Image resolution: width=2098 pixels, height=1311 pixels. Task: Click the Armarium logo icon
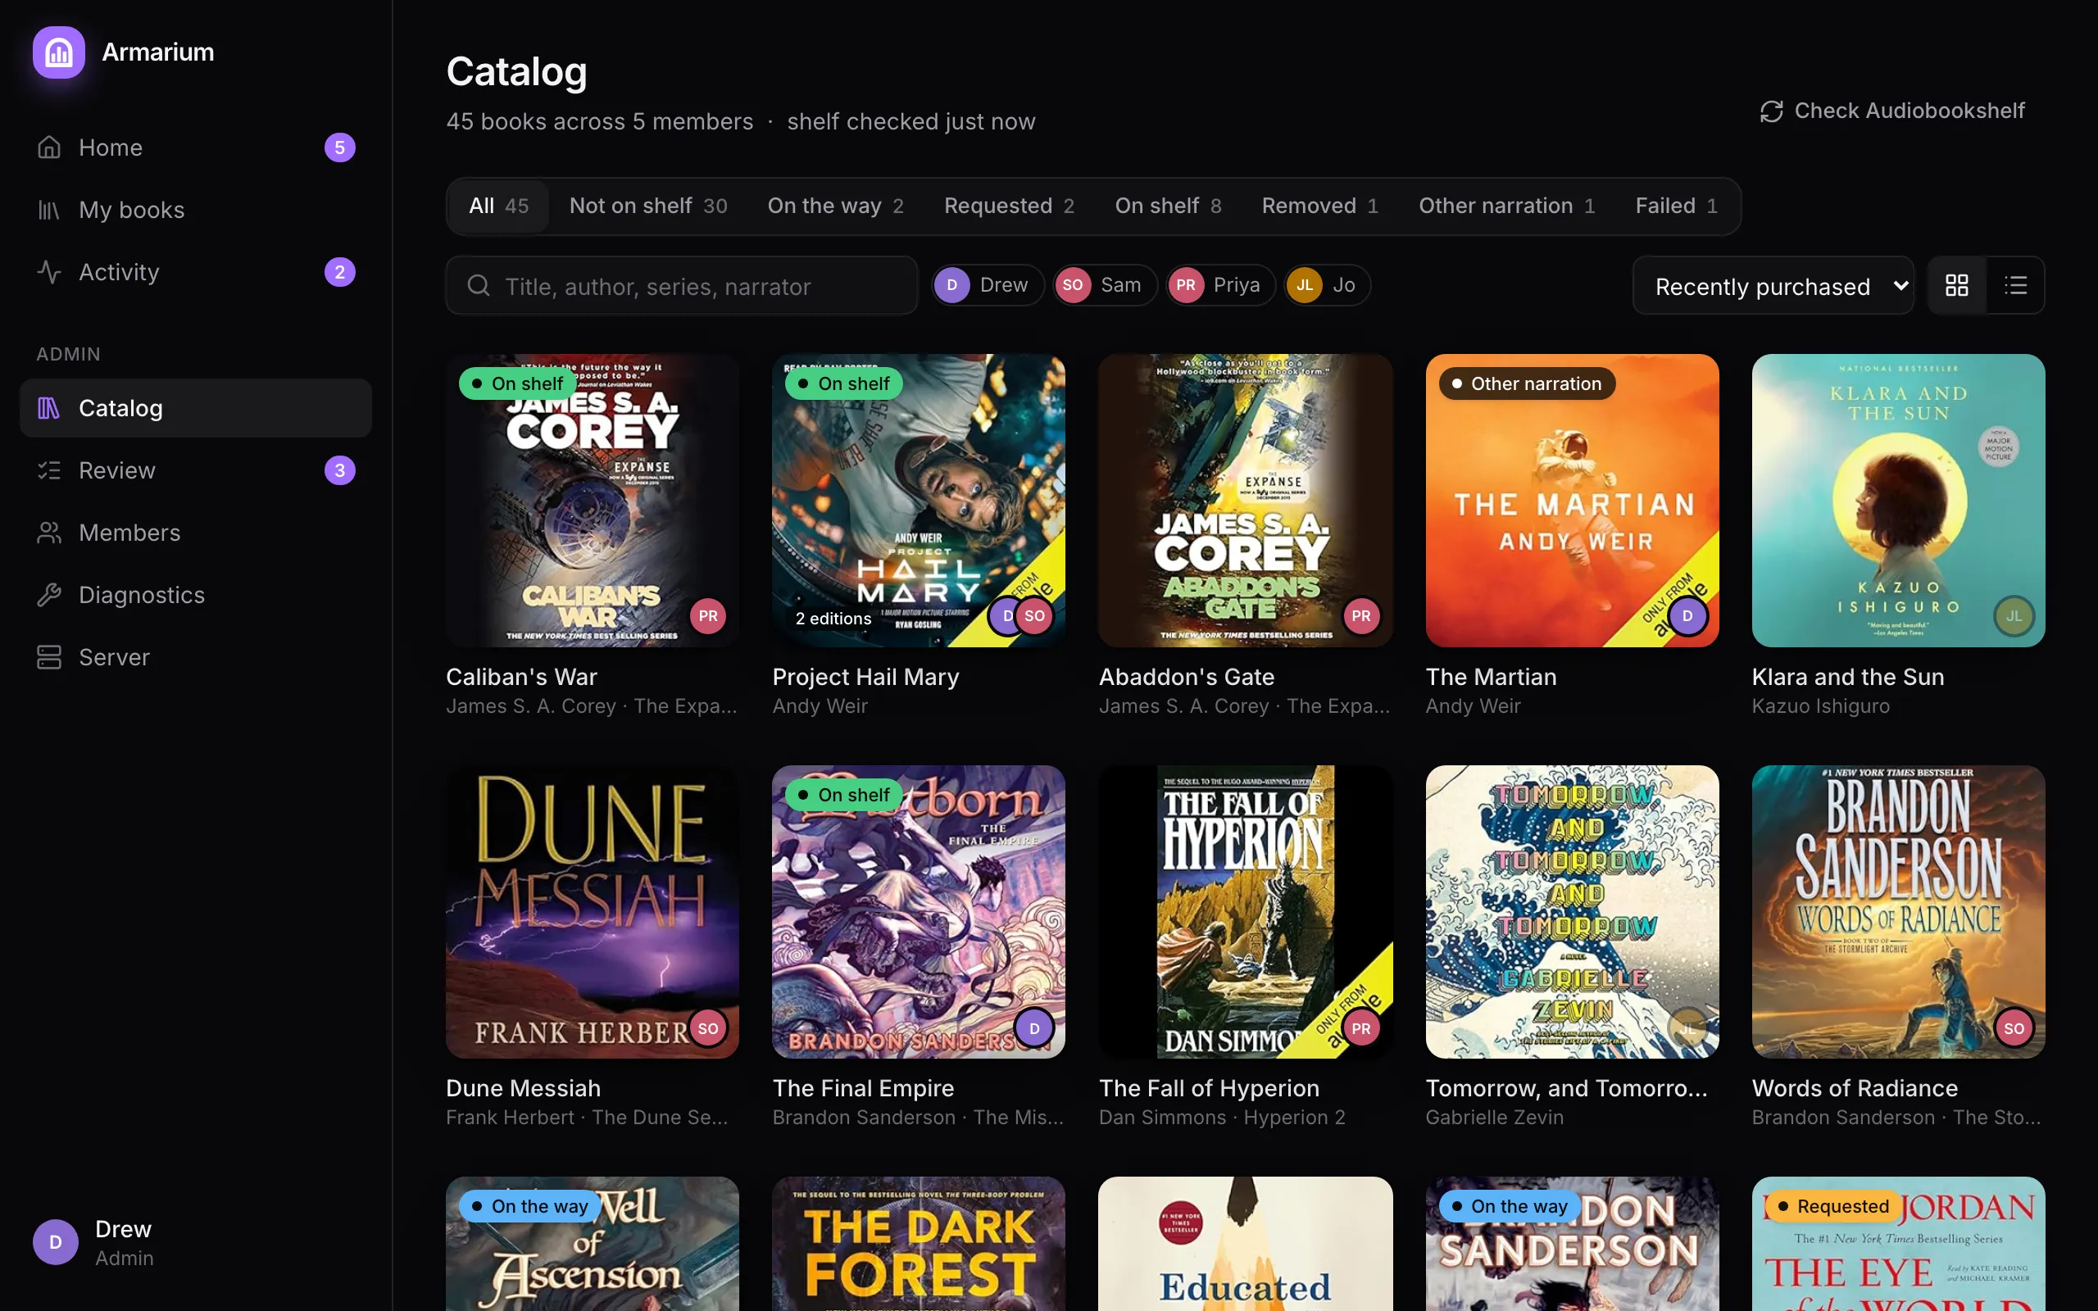click(x=59, y=52)
